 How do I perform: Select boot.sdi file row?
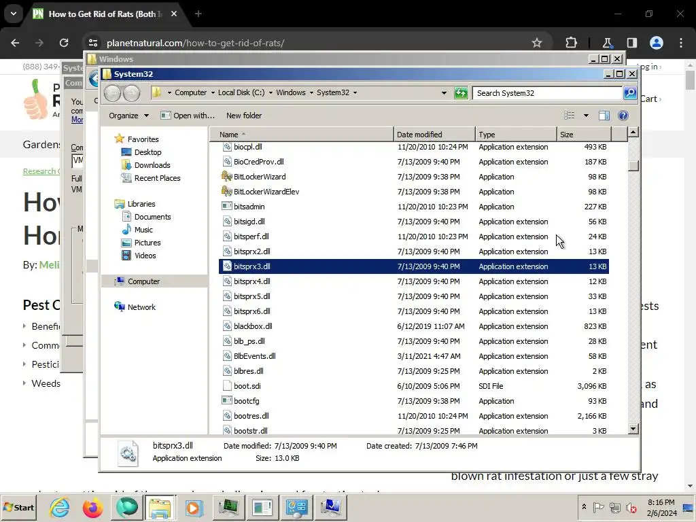coord(414,386)
